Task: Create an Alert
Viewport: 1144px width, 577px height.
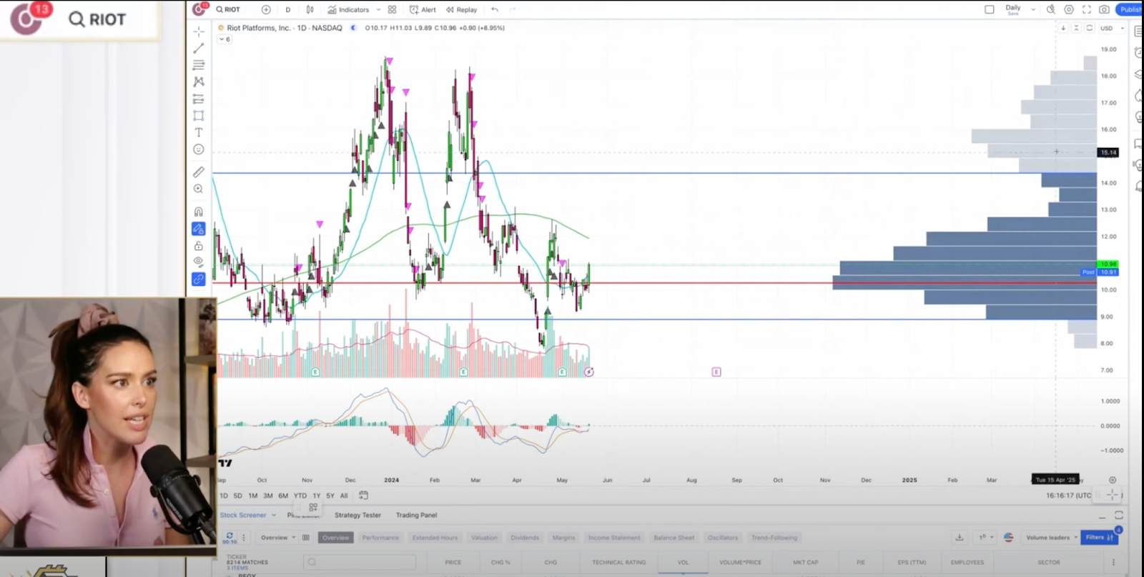Action: pyautogui.click(x=423, y=9)
